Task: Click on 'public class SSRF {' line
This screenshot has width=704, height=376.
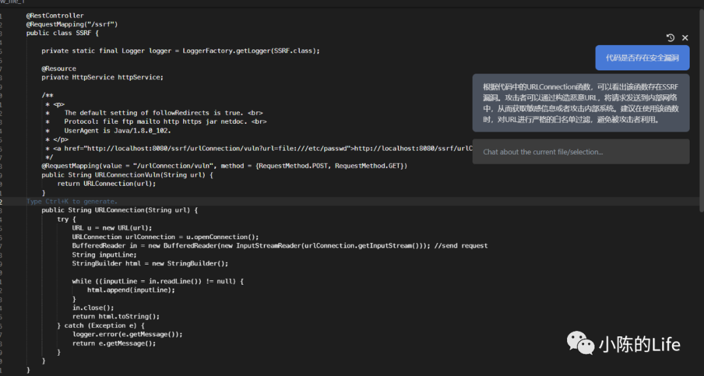Action: [63, 33]
